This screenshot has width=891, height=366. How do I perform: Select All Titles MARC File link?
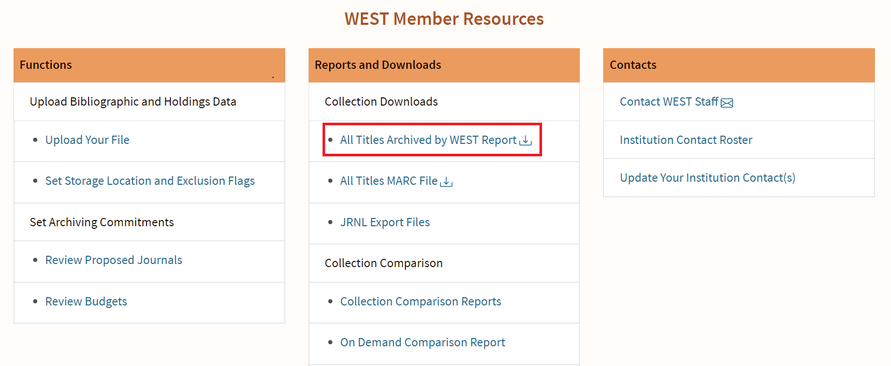[389, 181]
